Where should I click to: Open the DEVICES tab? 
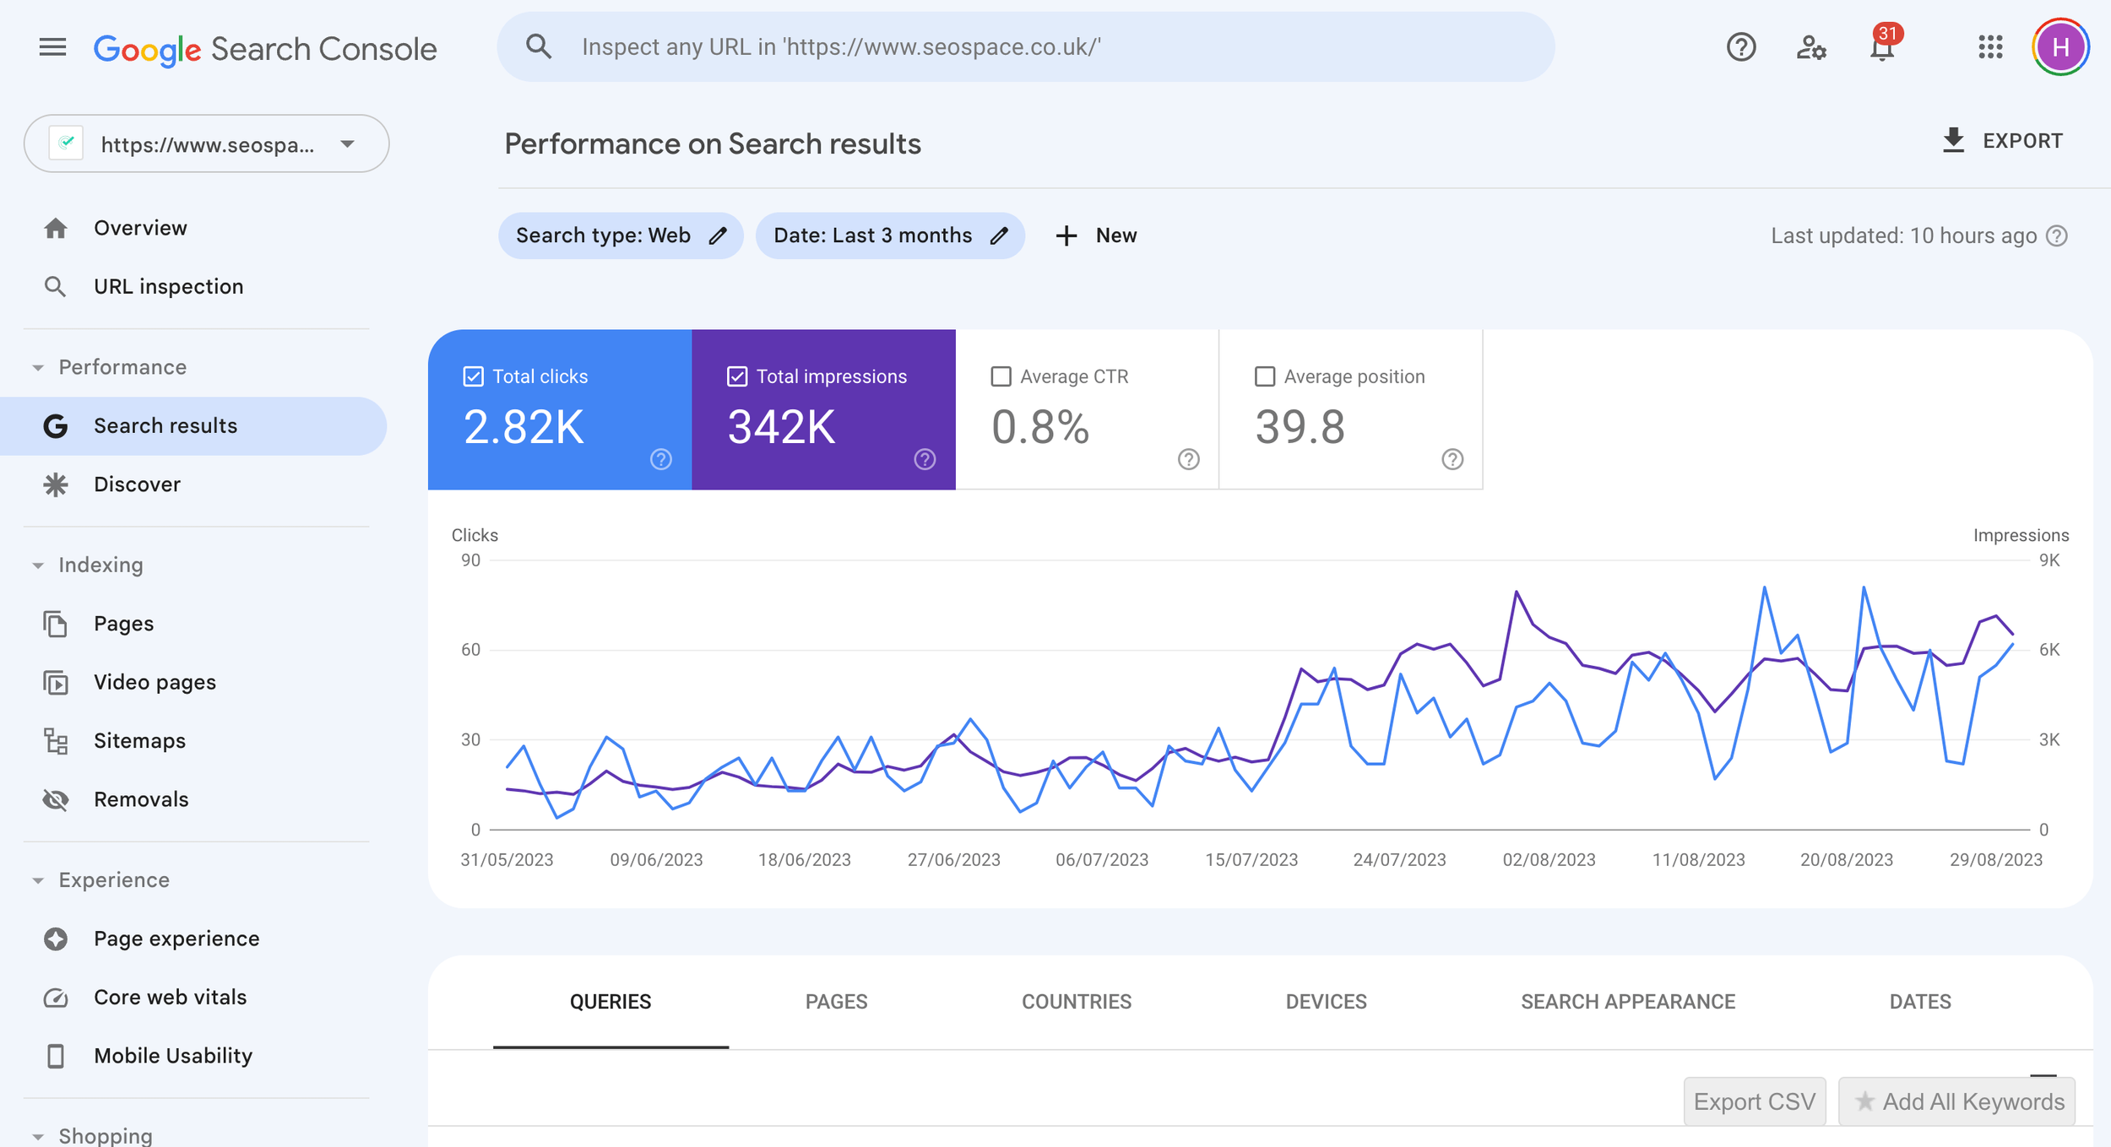pyautogui.click(x=1325, y=1001)
